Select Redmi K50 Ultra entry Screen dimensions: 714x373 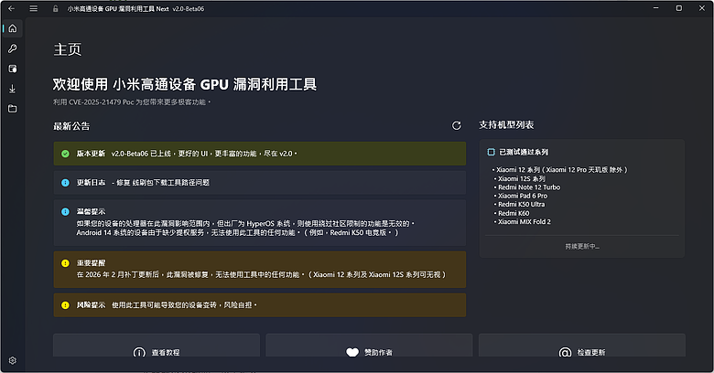pyautogui.click(x=522, y=205)
